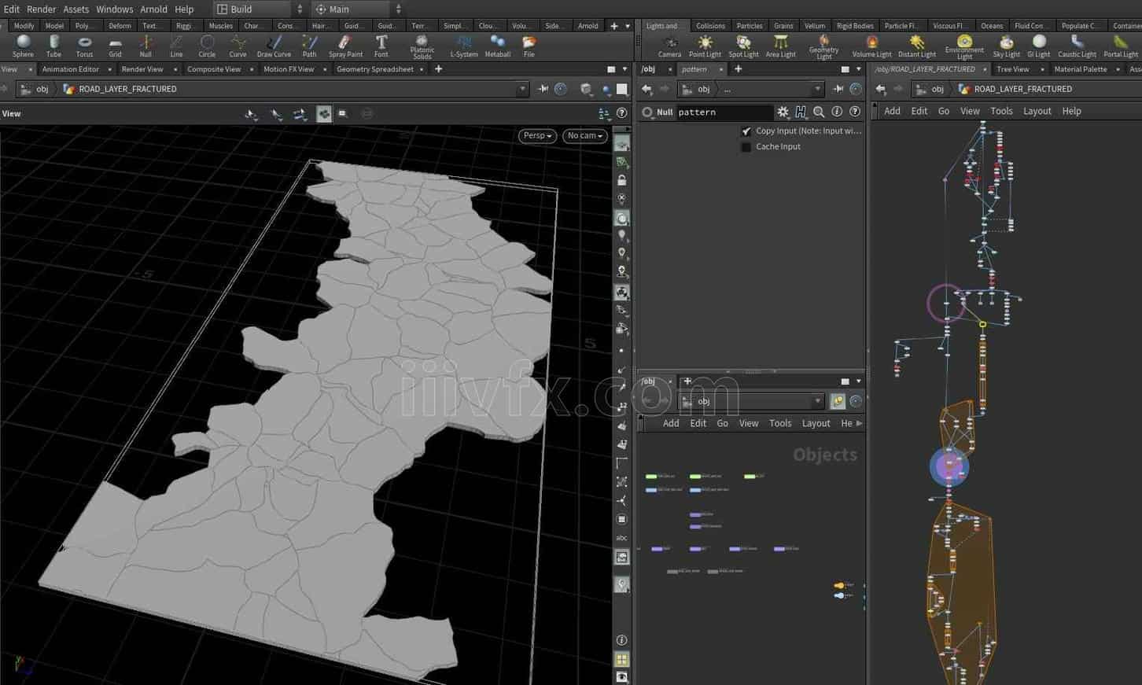Viewport: 1142px width, 685px height.
Task: Toggle pin on viewport path bar
Action: click(x=543, y=89)
